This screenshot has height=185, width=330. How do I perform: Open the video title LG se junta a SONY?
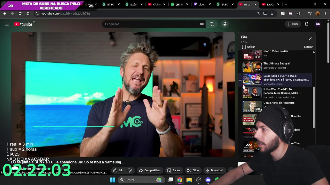click(x=68, y=162)
